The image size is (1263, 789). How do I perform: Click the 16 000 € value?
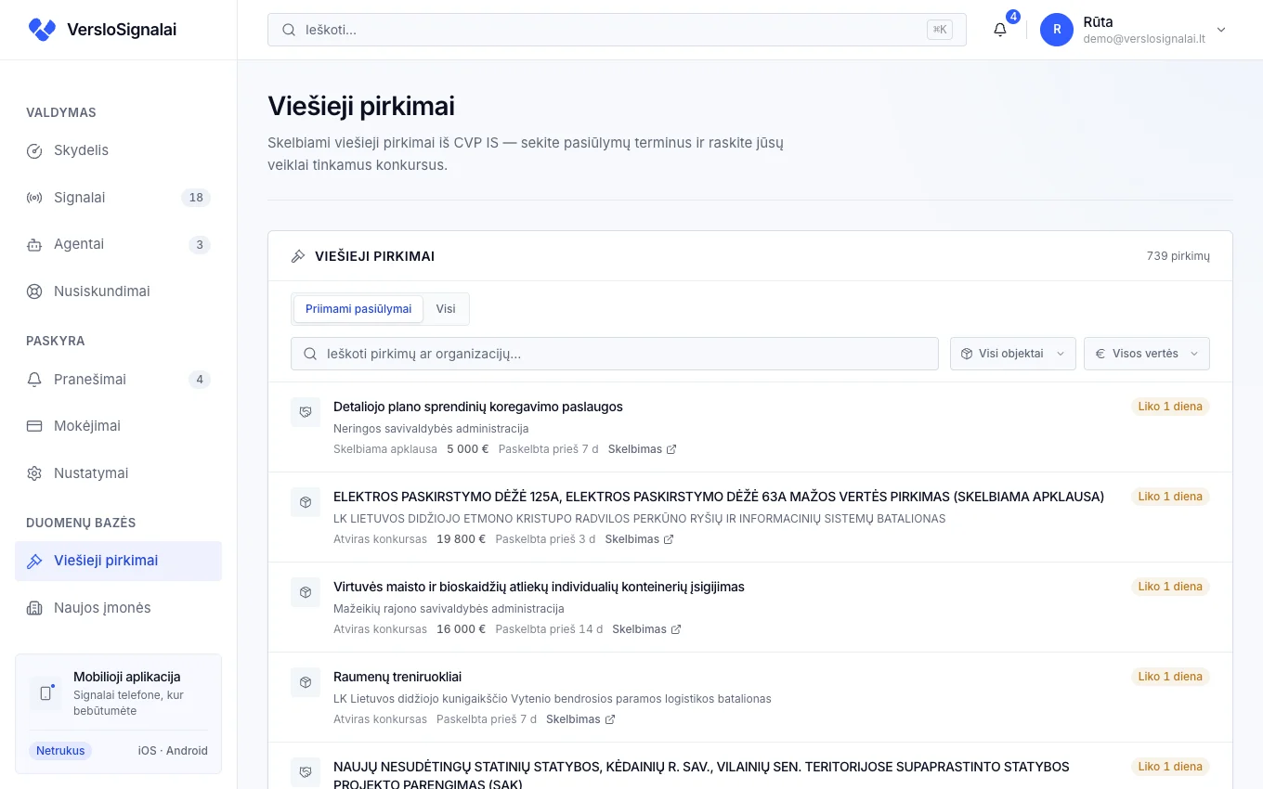coord(462,629)
